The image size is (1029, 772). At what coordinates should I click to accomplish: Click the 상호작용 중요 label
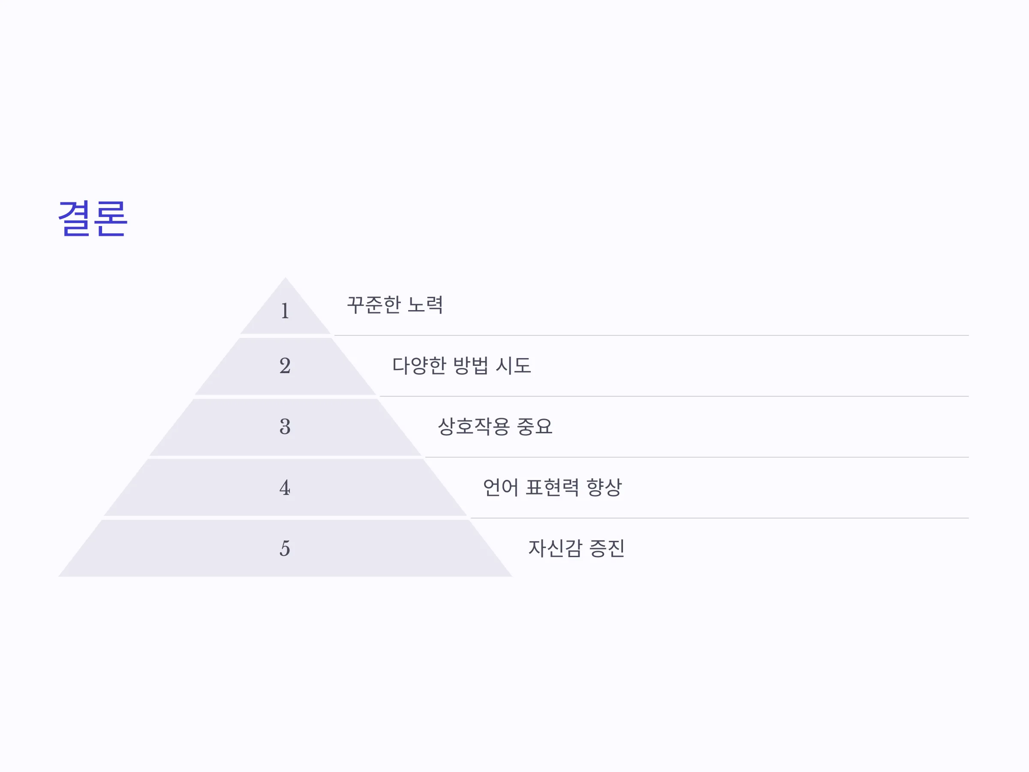pyautogui.click(x=495, y=427)
